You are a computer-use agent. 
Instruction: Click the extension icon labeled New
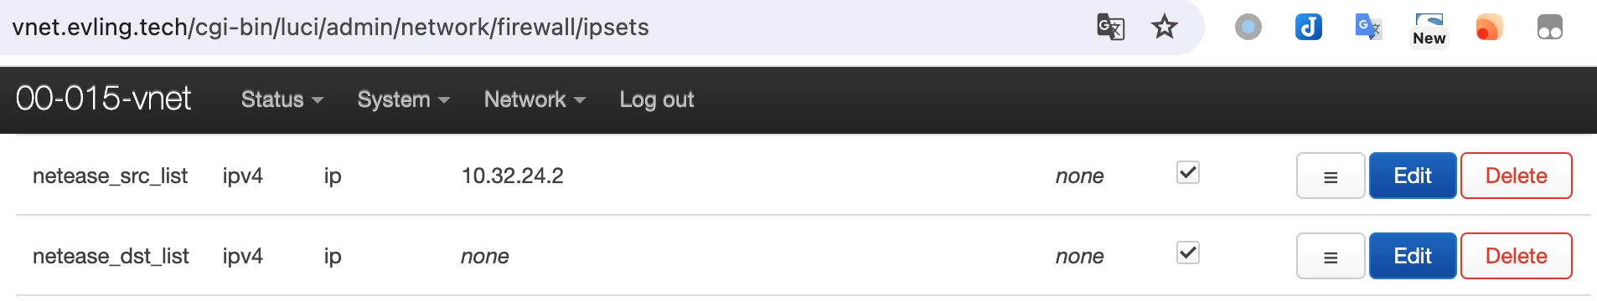1429,29
